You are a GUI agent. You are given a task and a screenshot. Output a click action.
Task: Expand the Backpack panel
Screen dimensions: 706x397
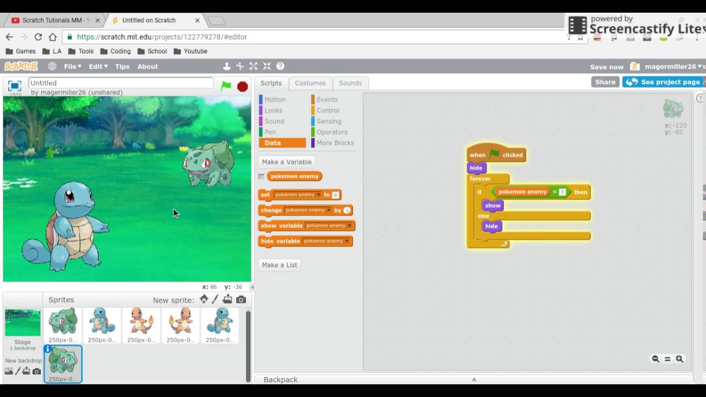(473, 379)
